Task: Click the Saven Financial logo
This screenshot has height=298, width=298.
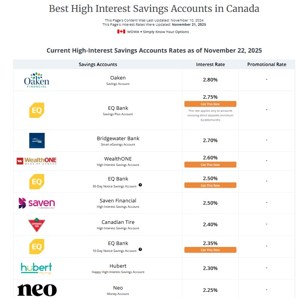Action: point(37,203)
